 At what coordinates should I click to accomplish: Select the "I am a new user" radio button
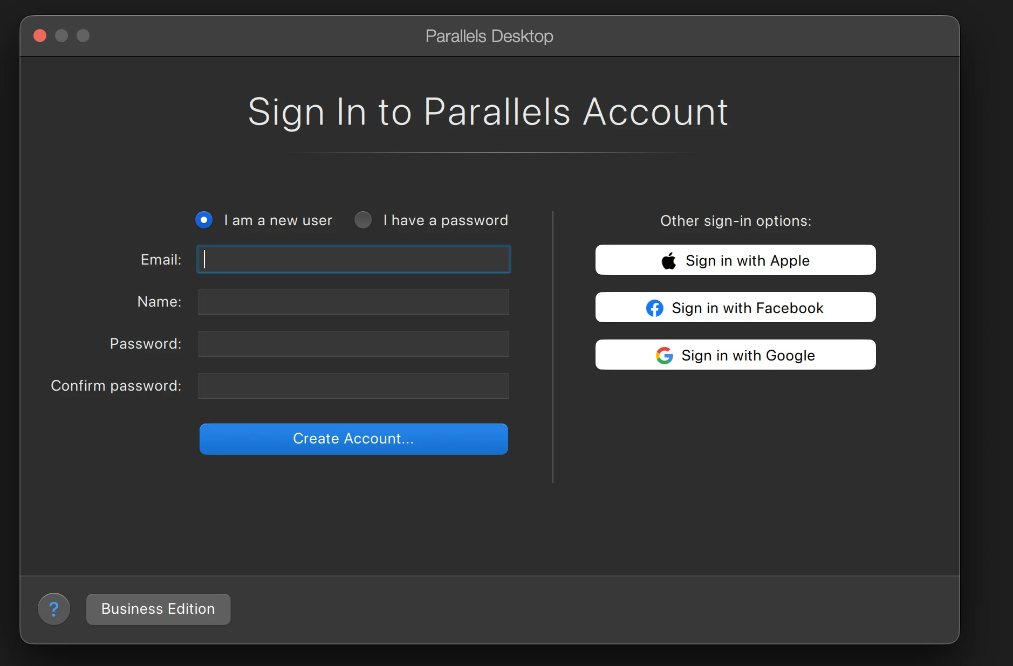[x=204, y=220]
